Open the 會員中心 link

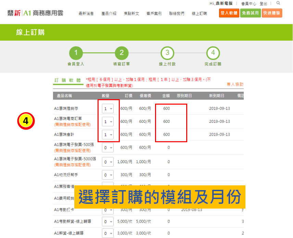[249, 3]
